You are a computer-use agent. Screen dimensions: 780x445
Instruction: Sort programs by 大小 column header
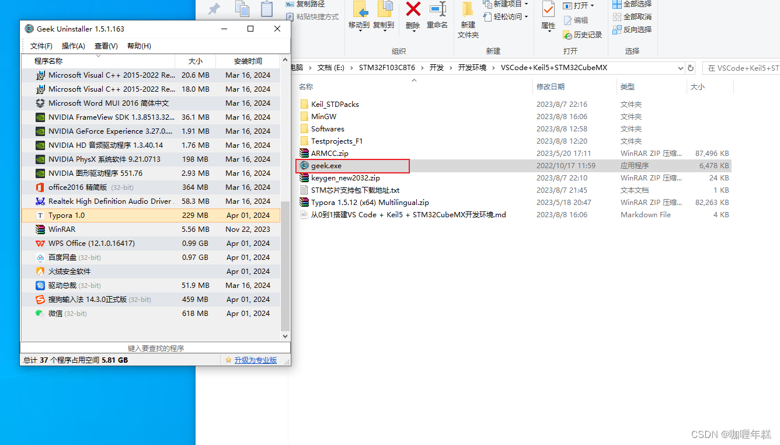[195, 61]
